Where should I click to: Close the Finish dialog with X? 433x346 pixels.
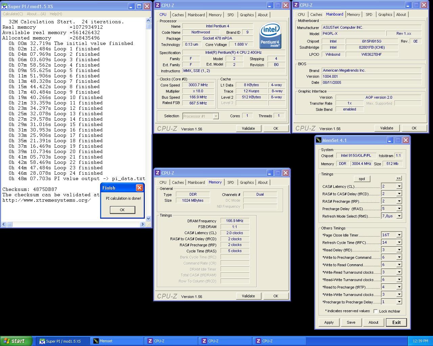(139, 188)
